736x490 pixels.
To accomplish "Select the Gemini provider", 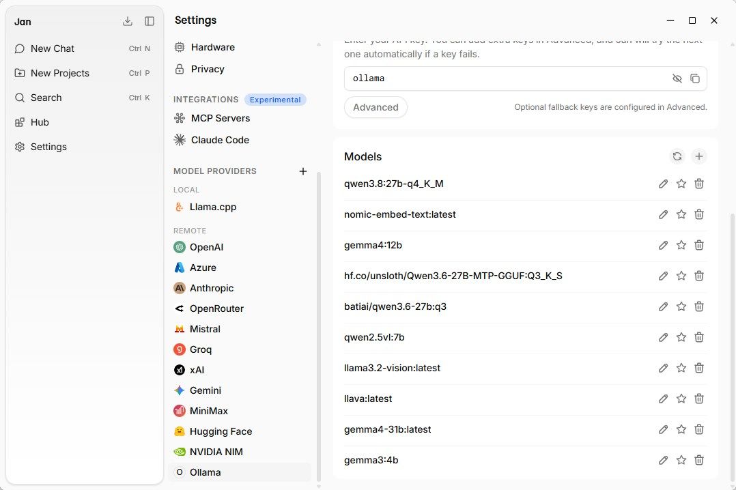I will 240,390.
